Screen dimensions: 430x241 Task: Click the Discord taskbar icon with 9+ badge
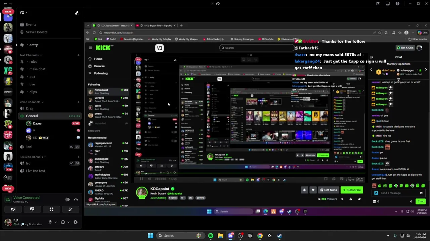coord(230,236)
